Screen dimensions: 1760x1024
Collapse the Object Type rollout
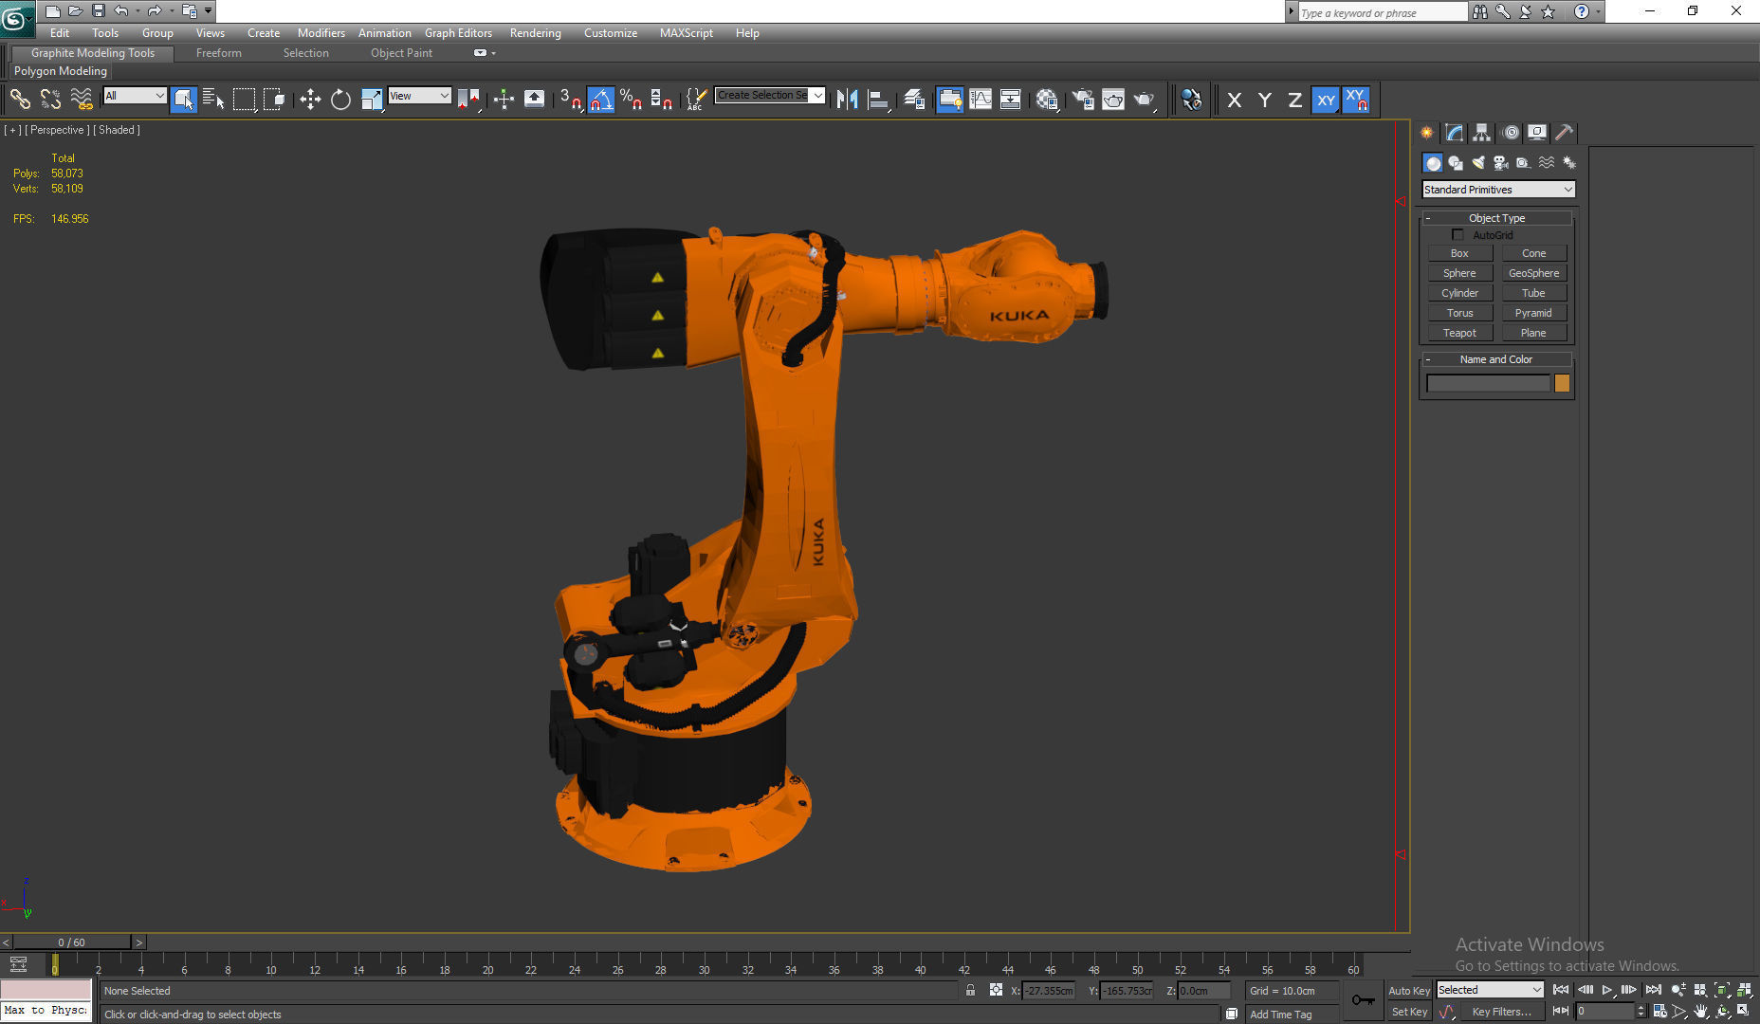tap(1497, 218)
